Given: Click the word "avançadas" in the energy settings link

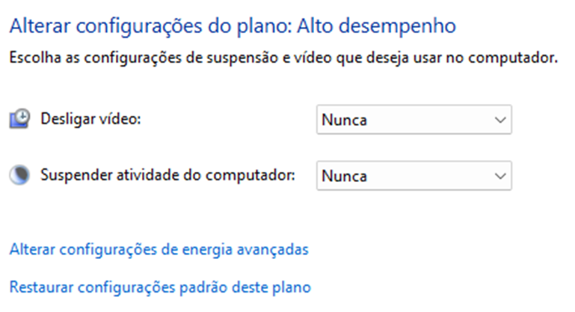Looking at the screenshot, I should coord(277,249).
